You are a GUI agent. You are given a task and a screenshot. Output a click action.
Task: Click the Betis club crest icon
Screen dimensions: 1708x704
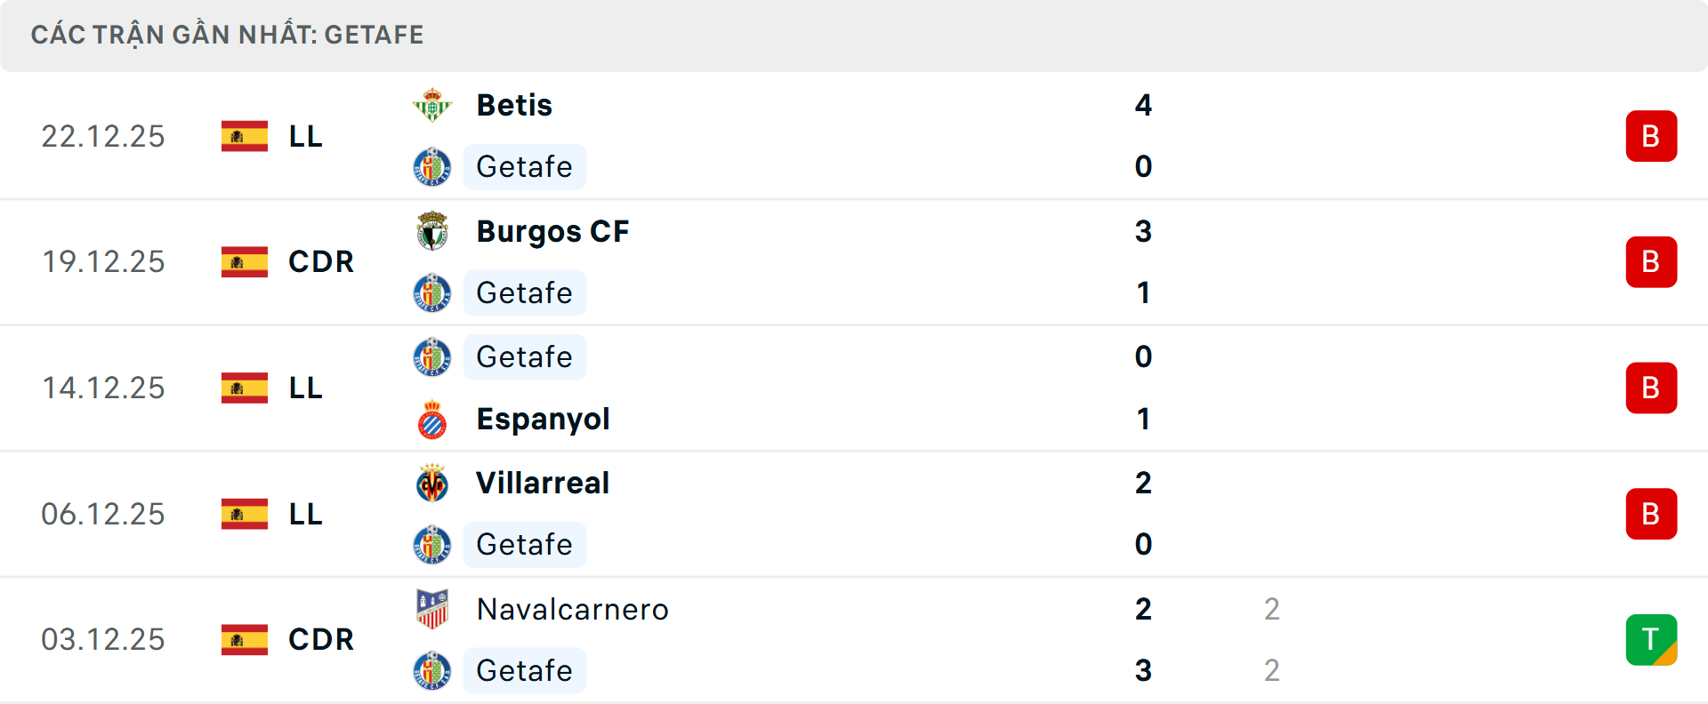432,105
